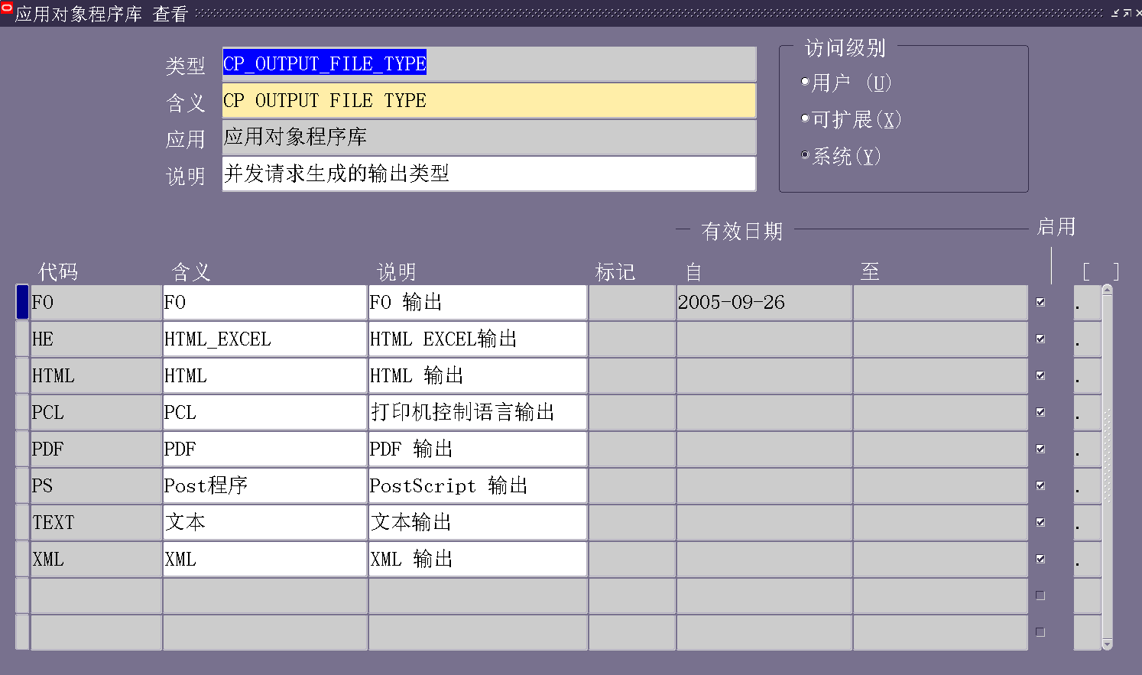This screenshot has width=1142, height=675.
Task: Click the 类型 field with CP_OUTPUT_FILE_TYPE
Action: coord(488,64)
